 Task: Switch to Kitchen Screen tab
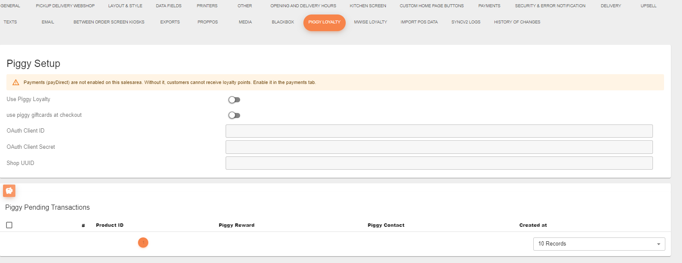pyautogui.click(x=368, y=6)
